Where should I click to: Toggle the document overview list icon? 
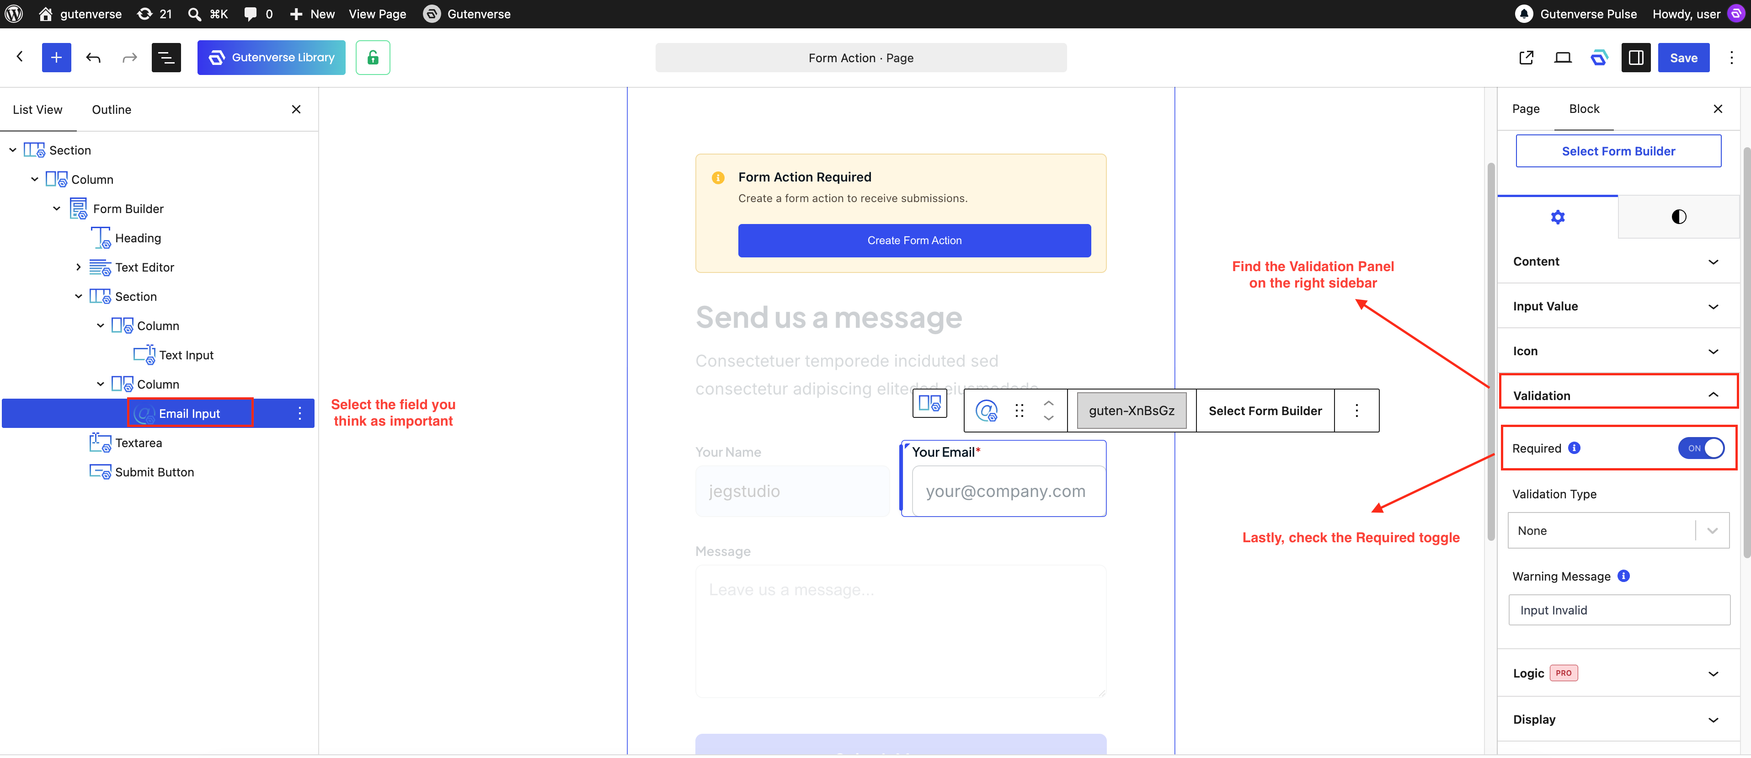tap(166, 58)
